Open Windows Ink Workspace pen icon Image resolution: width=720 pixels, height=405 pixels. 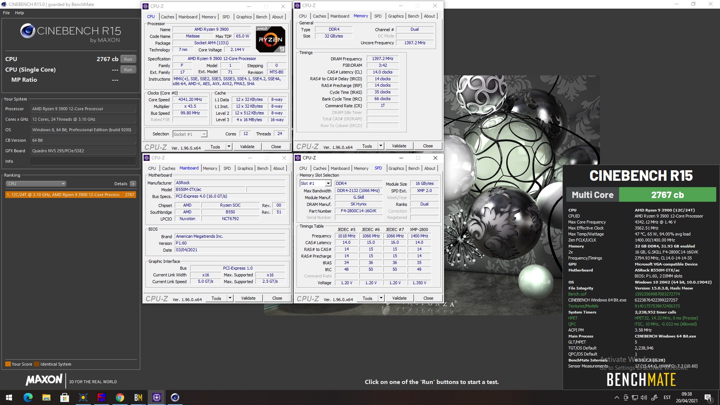[x=654, y=397]
